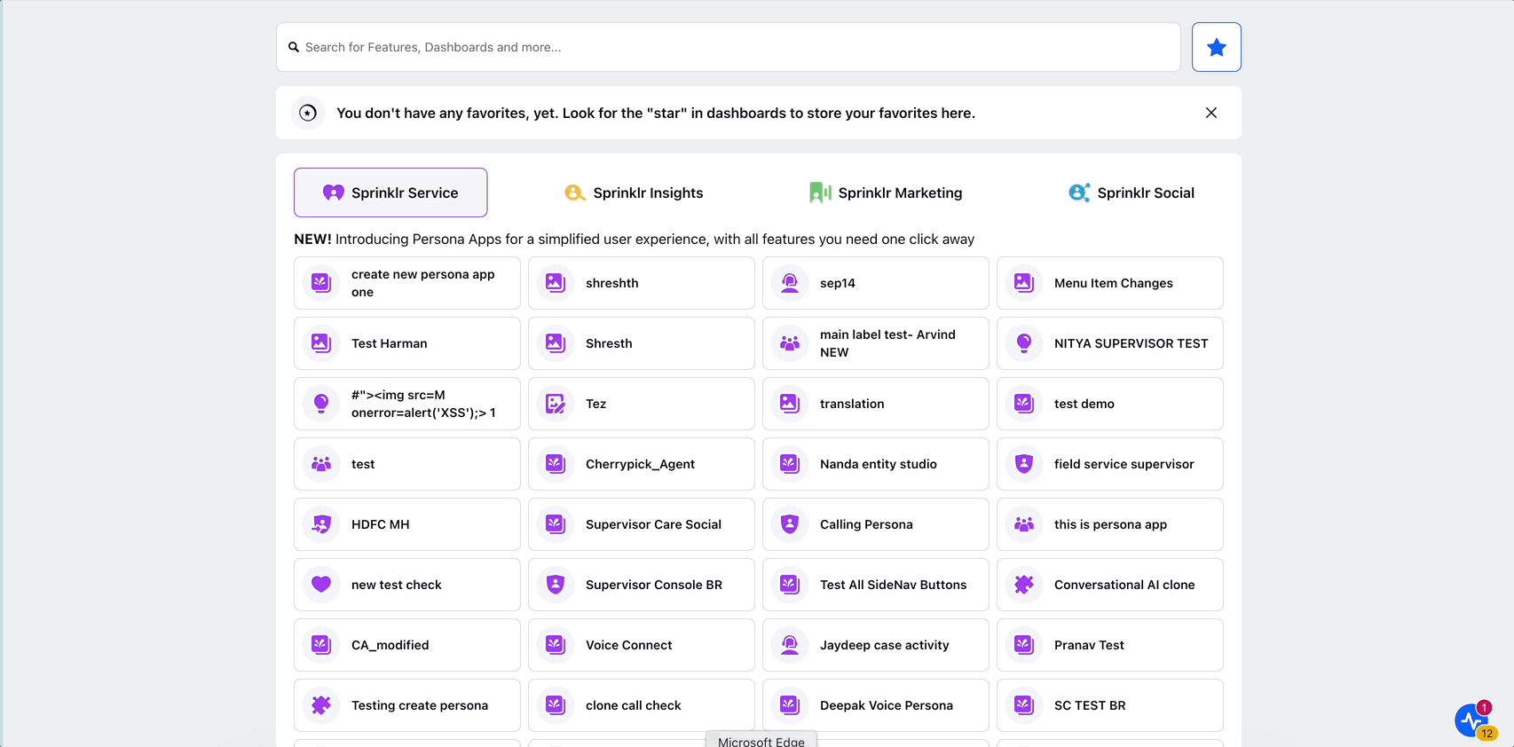Click the people icon for this is persona app

tap(1024, 524)
